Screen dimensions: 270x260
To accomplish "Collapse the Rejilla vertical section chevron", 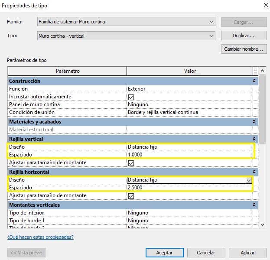I will pos(254,139).
